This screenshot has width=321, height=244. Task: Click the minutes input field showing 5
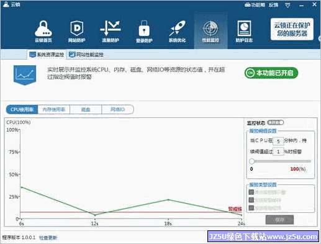click(278, 141)
